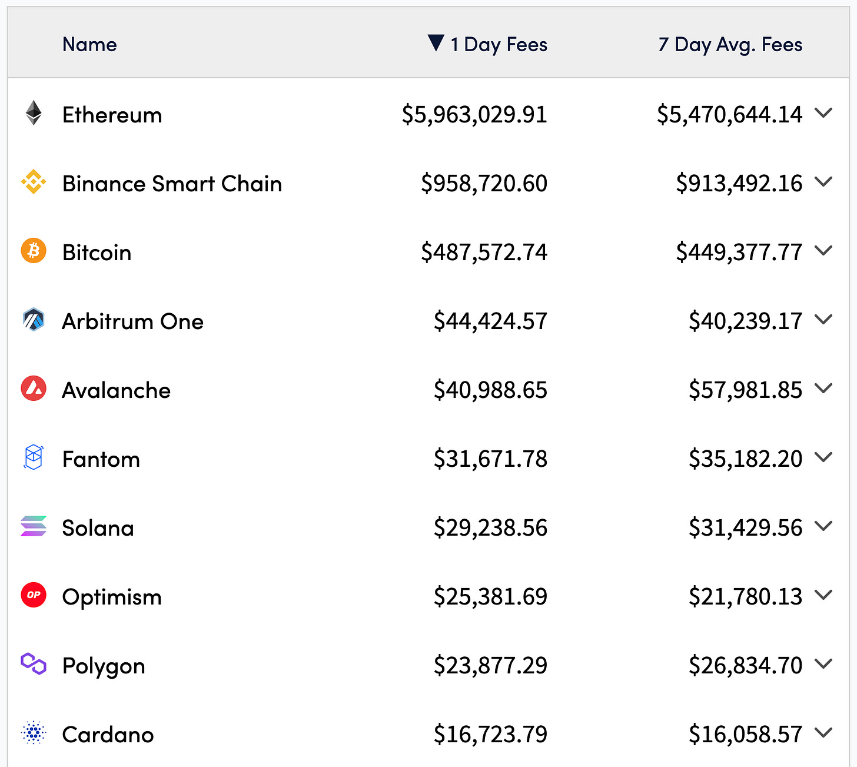
Task: Click the red Avalanche logo icon
Action: [x=34, y=389]
